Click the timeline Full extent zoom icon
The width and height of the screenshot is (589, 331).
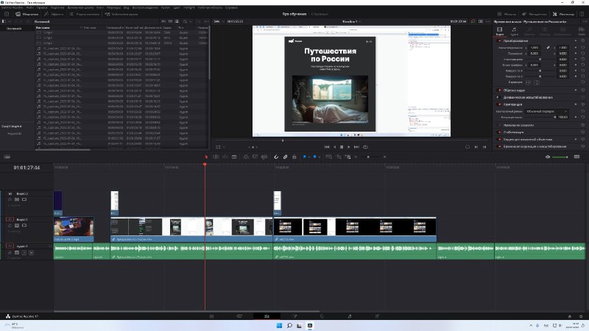point(328,157)
